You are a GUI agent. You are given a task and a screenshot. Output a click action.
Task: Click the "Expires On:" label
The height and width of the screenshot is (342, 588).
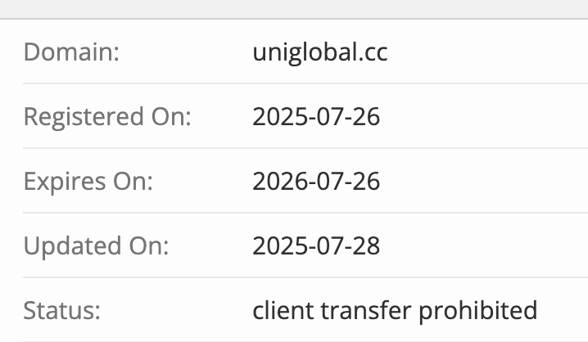(x=88, y=182)
